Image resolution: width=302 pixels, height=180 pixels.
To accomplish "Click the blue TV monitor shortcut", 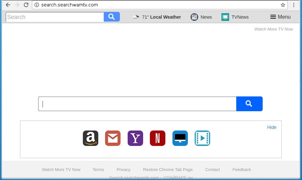I will pyautogui.click(x=180, y=138).
